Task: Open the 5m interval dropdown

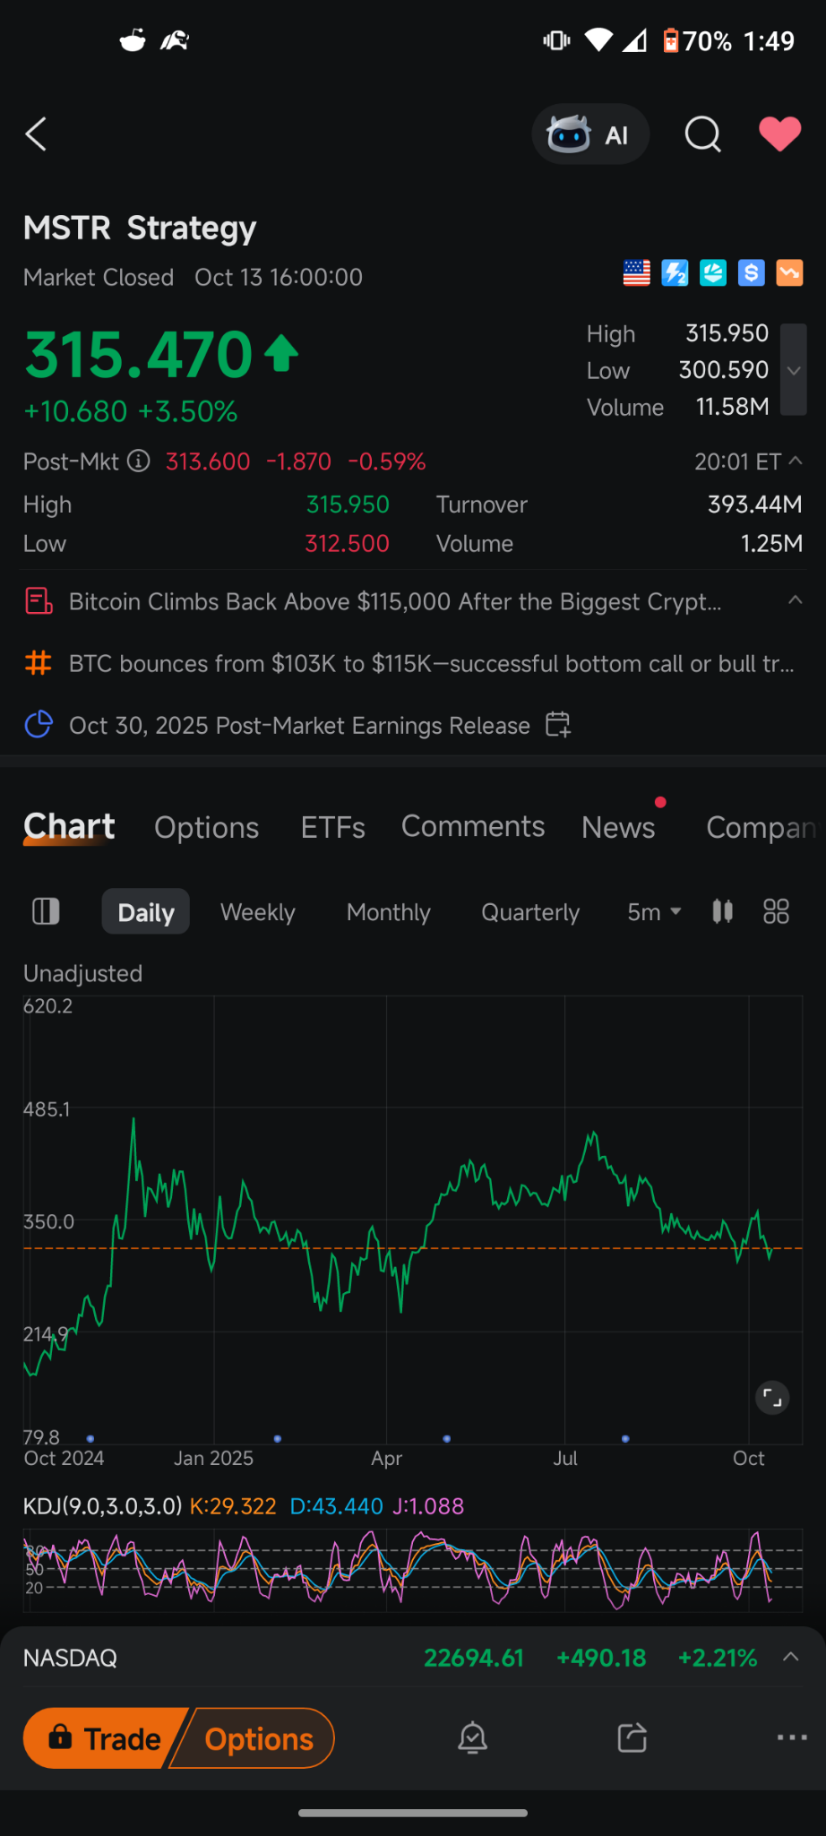Action: coord(654,912)
